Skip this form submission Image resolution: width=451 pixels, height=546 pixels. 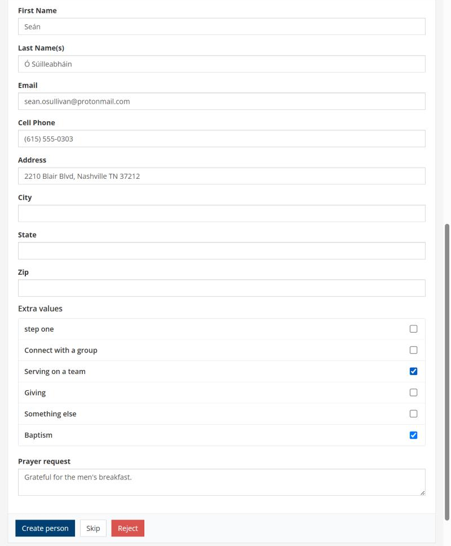point(93,529)
